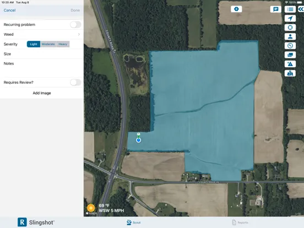Tap the add warning triangle icon
Image resolution: width=304 pixels, height=228 pixels.
(290, 64)
